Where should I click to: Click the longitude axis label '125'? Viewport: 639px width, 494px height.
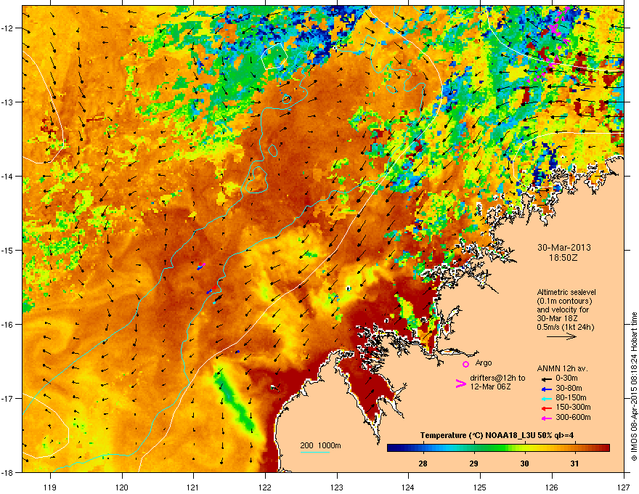pyautogui.click(x=480, y=487)
